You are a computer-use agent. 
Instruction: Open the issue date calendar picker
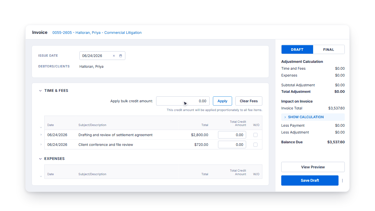(x=120, y=56)
